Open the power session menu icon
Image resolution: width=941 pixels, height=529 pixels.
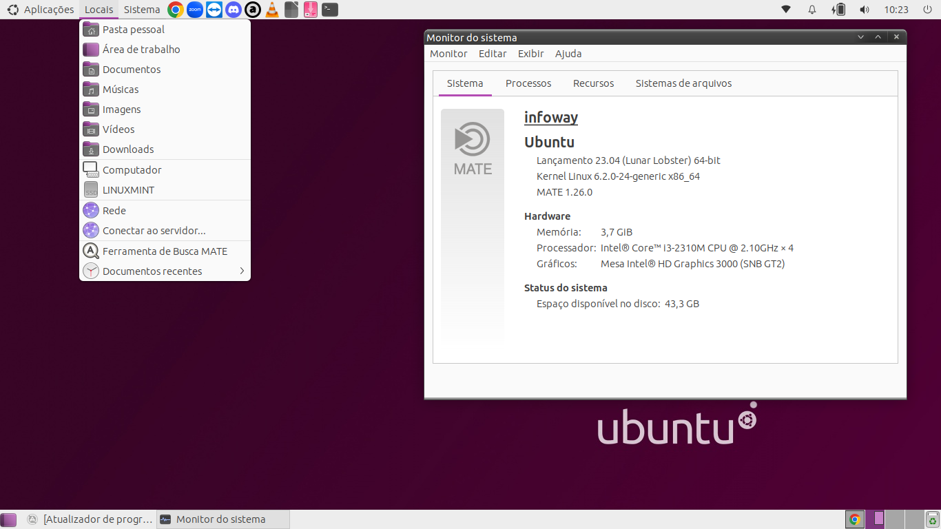click(927, 10)
